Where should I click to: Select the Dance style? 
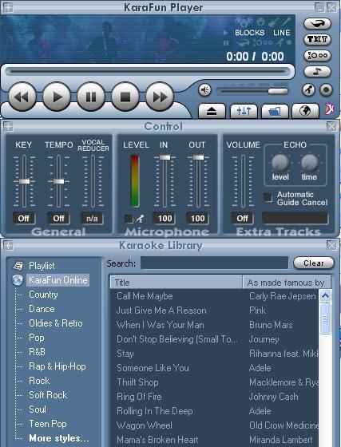point(42,309)
